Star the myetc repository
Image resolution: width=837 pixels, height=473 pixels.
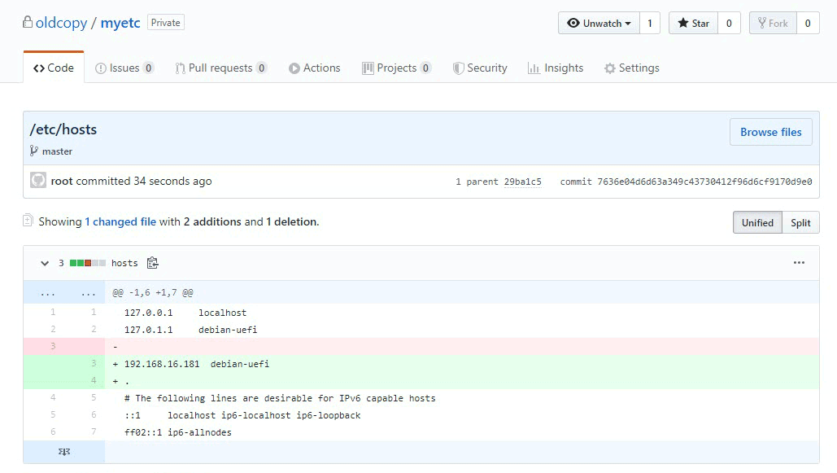[x=693, y=24]
